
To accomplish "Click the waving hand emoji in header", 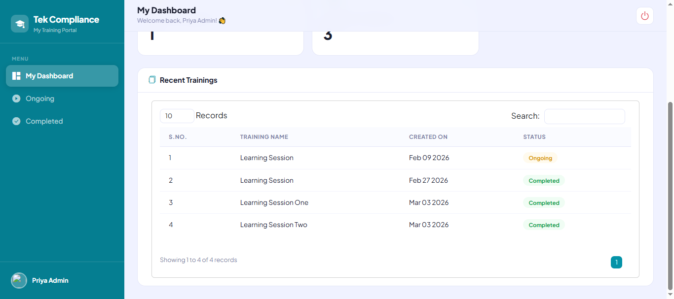I will tap(222, 21).
